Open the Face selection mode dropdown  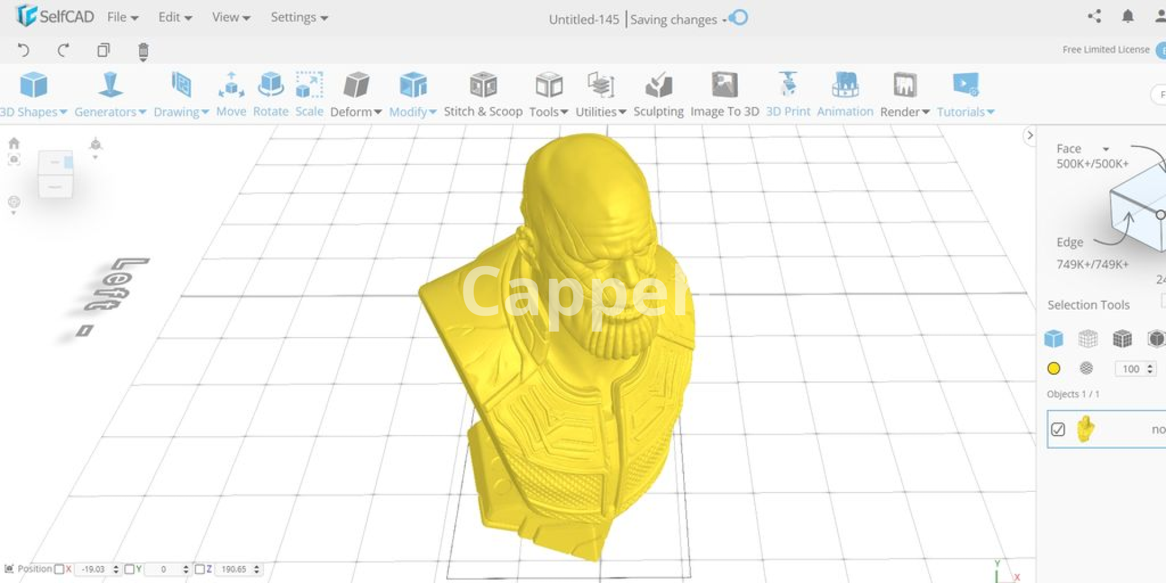[1106, 149]
